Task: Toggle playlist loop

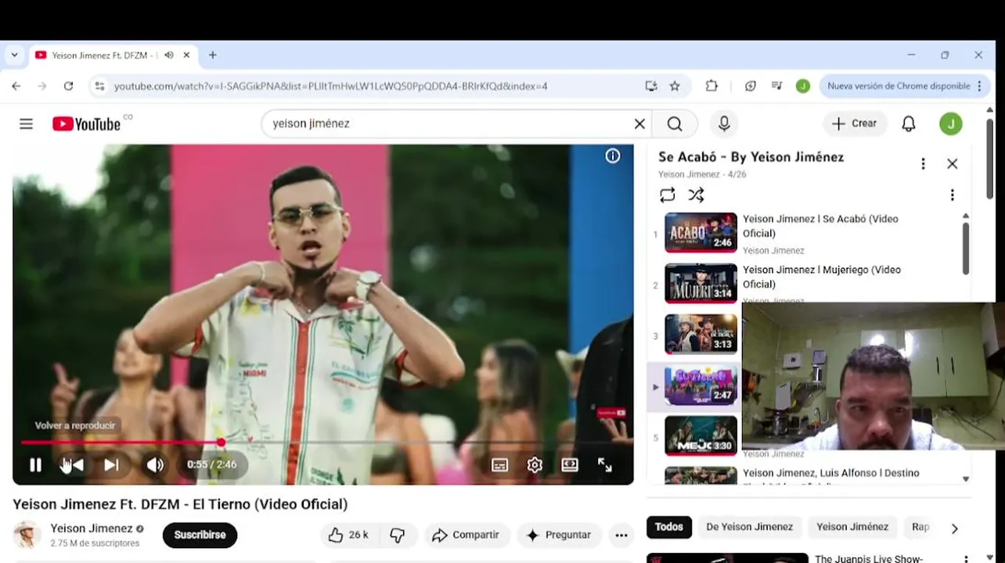Action: click(x=667, y=195)
